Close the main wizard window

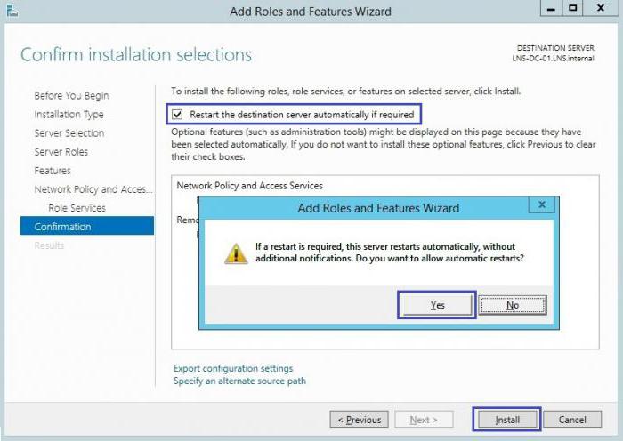(x=601, y=8)
